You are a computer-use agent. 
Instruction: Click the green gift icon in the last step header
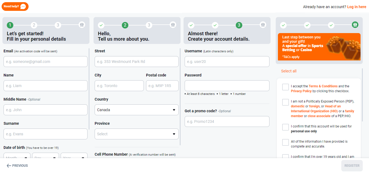[355, 25]
